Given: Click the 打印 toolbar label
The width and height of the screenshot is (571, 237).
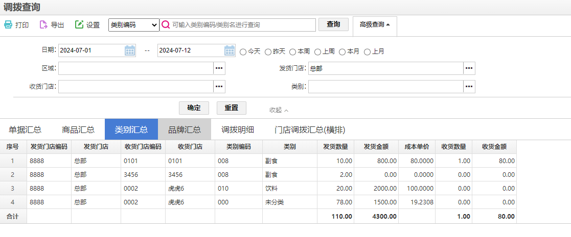Looking at the screenshot, I should [x=22, y=25].
